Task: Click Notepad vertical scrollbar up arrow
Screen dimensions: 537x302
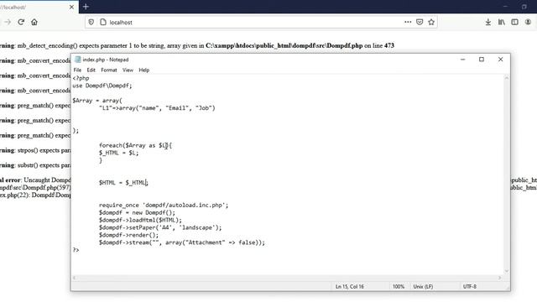Action: click(506, 78)
